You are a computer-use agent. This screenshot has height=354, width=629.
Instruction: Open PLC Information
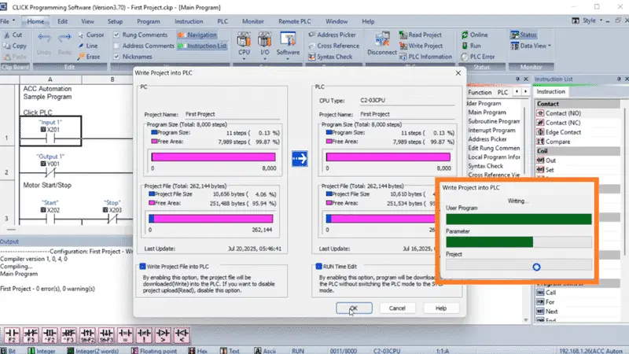coord(425,57)
